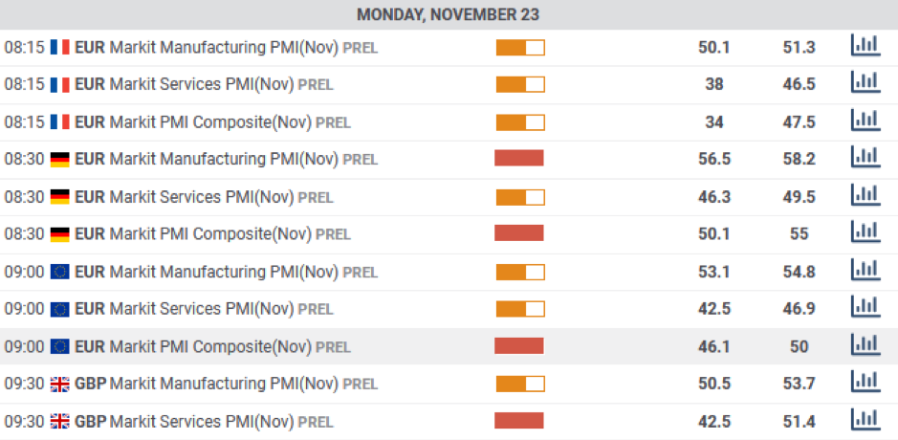Click German flag on 08:30 Manufacturing PMI row
Screen dimensions: 898x440
coord(59,160)
